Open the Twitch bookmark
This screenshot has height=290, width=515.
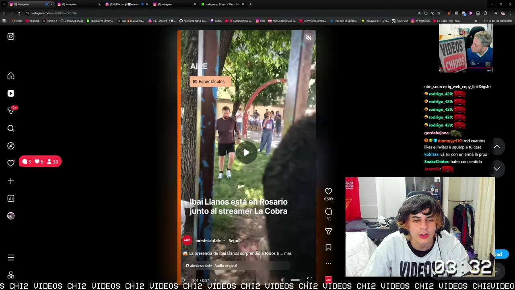(x=216, y=21)
